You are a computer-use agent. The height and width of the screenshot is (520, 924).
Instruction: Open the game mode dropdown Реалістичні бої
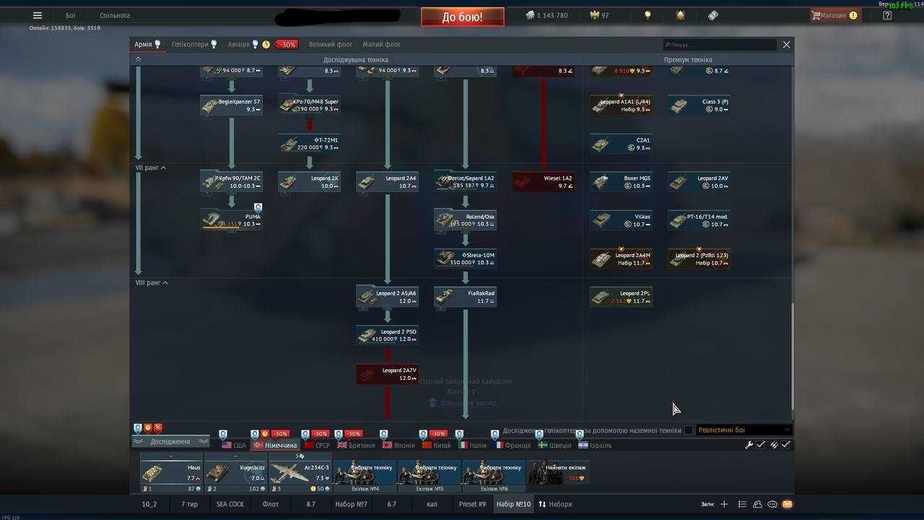click(744, 430)
